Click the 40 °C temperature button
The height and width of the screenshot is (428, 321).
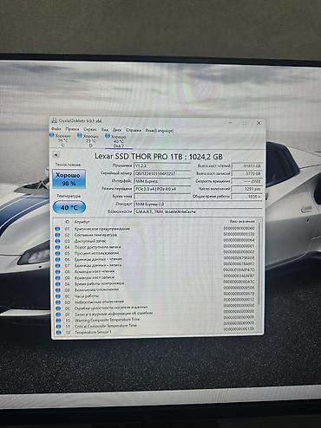click(x=69, y=207)
